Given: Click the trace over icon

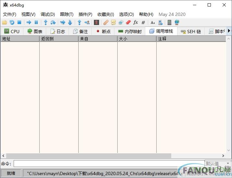Looking at the screenshot, I should tap(70, 22).
